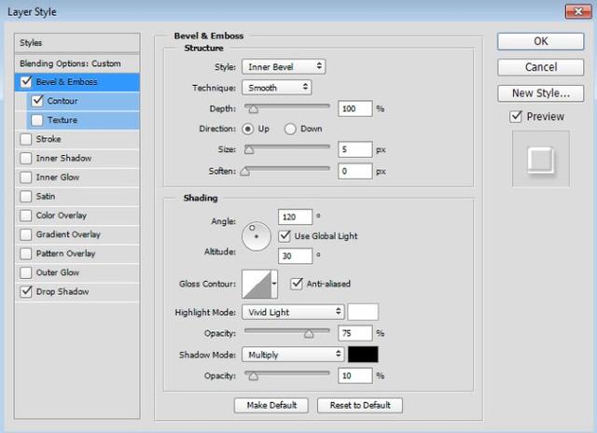Click the white highlight color swatch

[x=363, y=312]
